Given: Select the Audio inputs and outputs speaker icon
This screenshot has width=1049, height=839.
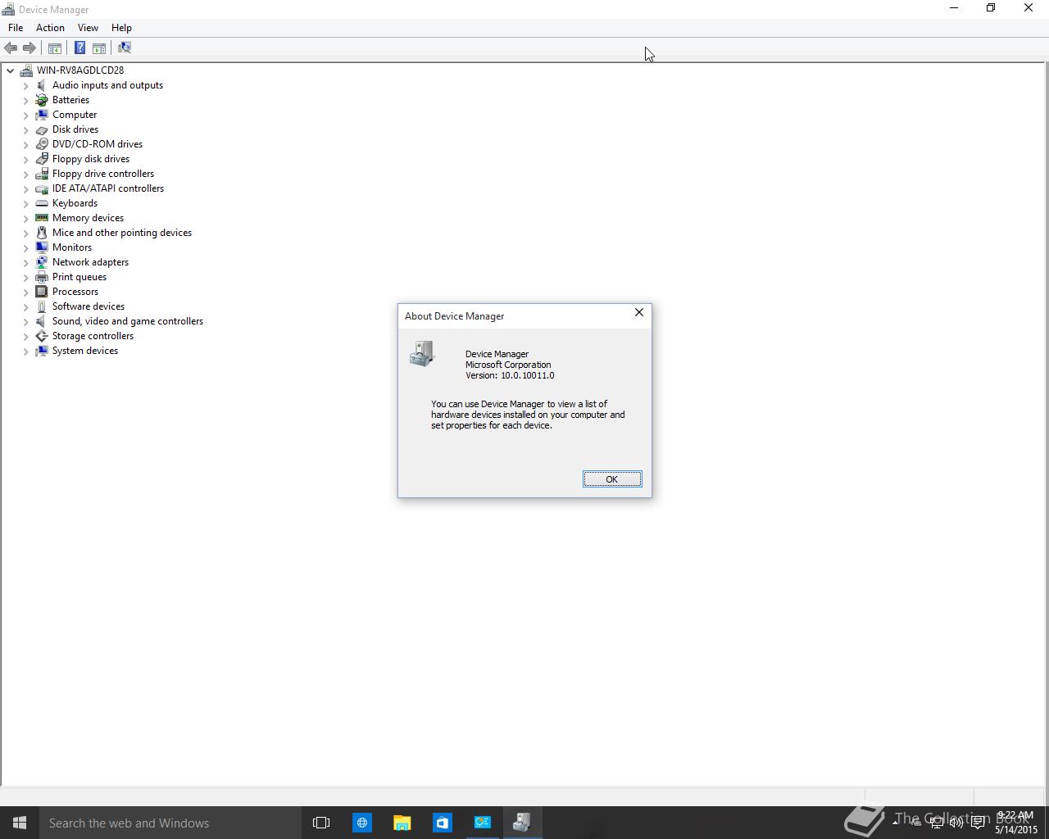Looking at the screenshot, I should pos(42,85).
